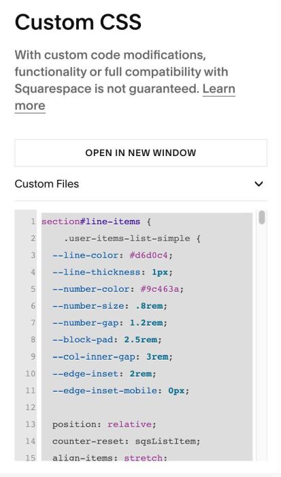Click the --line-thickness property
Screen dimensions: 281x477
tap(96, 272)
